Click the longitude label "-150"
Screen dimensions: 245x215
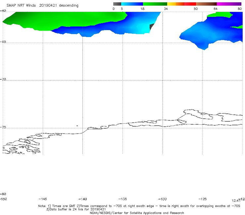[3, 199]
